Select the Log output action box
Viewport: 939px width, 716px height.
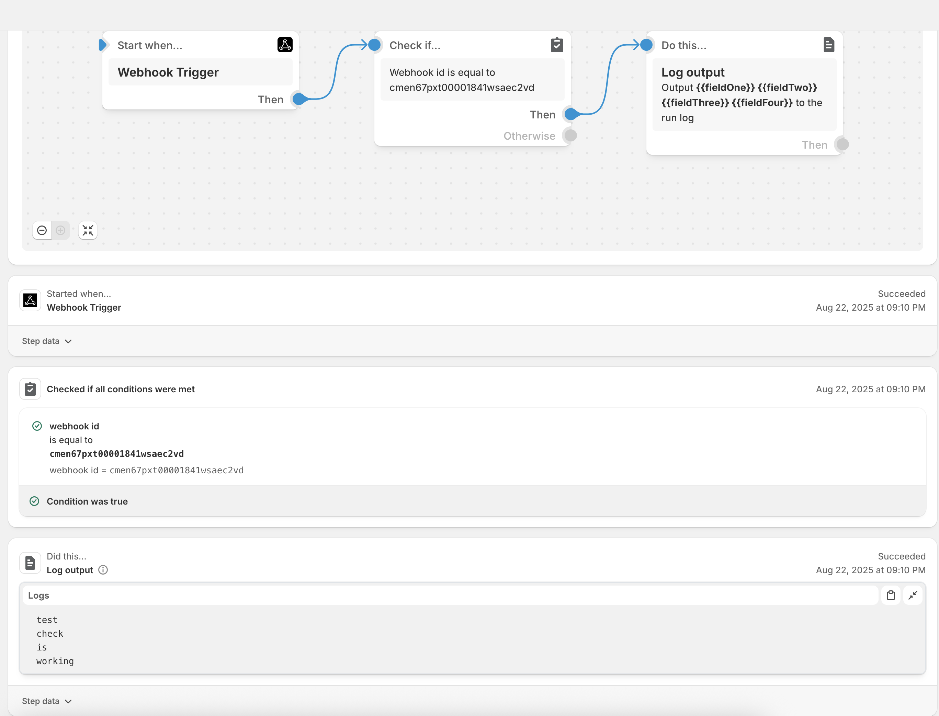tap(744, 95)
